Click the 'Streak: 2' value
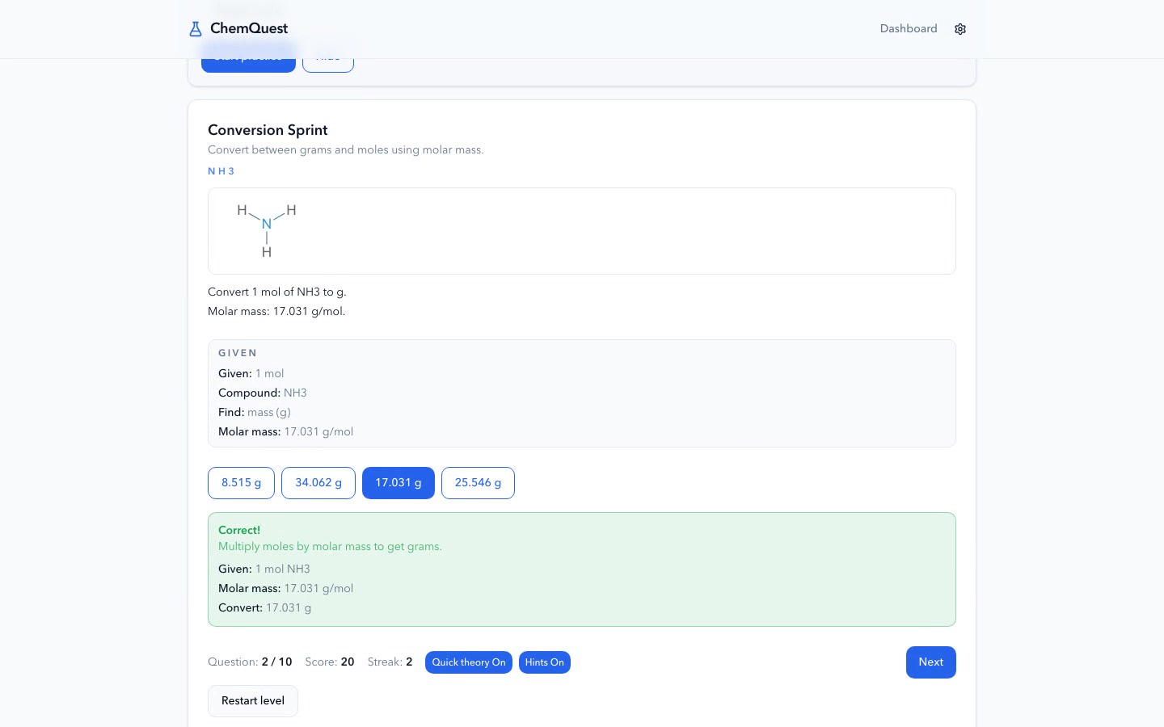The width and height of the screenshot is (1164, 727). point(390,662)
